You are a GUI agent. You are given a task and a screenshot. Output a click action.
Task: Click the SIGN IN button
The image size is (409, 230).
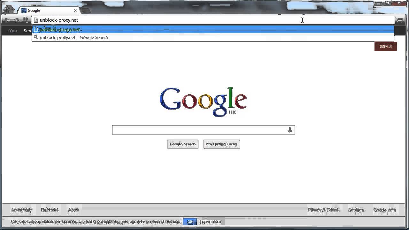coord(386,46)
